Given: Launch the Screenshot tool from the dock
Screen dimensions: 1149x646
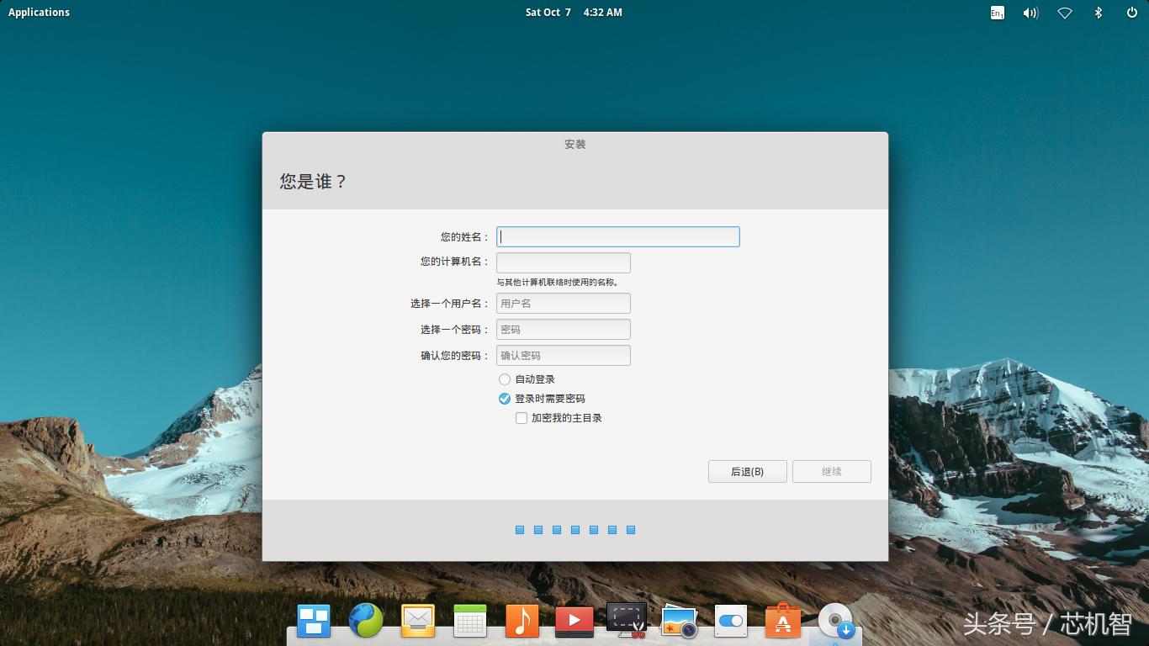Looking at the screenshot, I should [x=626, y=621].
